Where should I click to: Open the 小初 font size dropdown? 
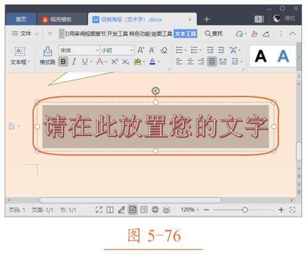(131, 50)
